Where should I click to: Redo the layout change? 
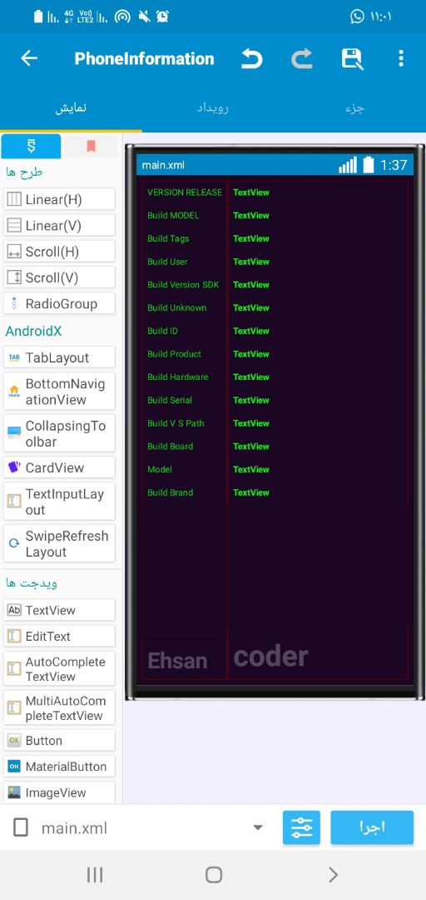click(x=301, y=58)
